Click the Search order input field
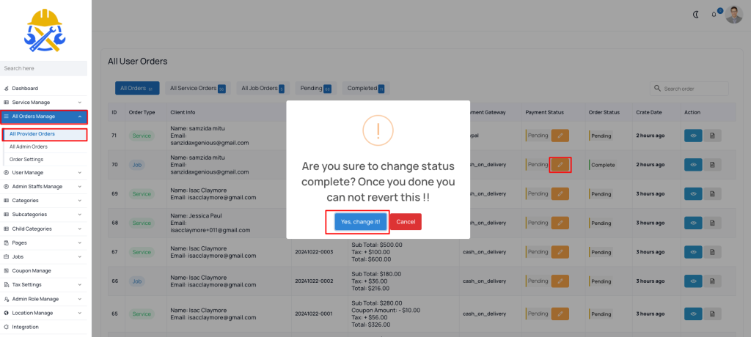 [x=689, y=89]
